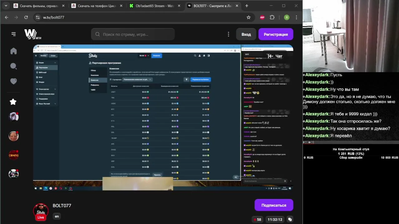Click the Вход button
Image resolution: width=399 pixels, height=224 pixels.
coord(246,34)
